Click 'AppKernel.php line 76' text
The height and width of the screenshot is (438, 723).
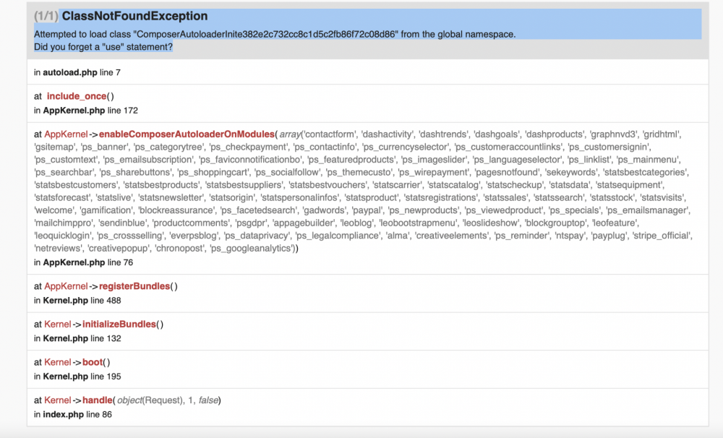point(88,262)
